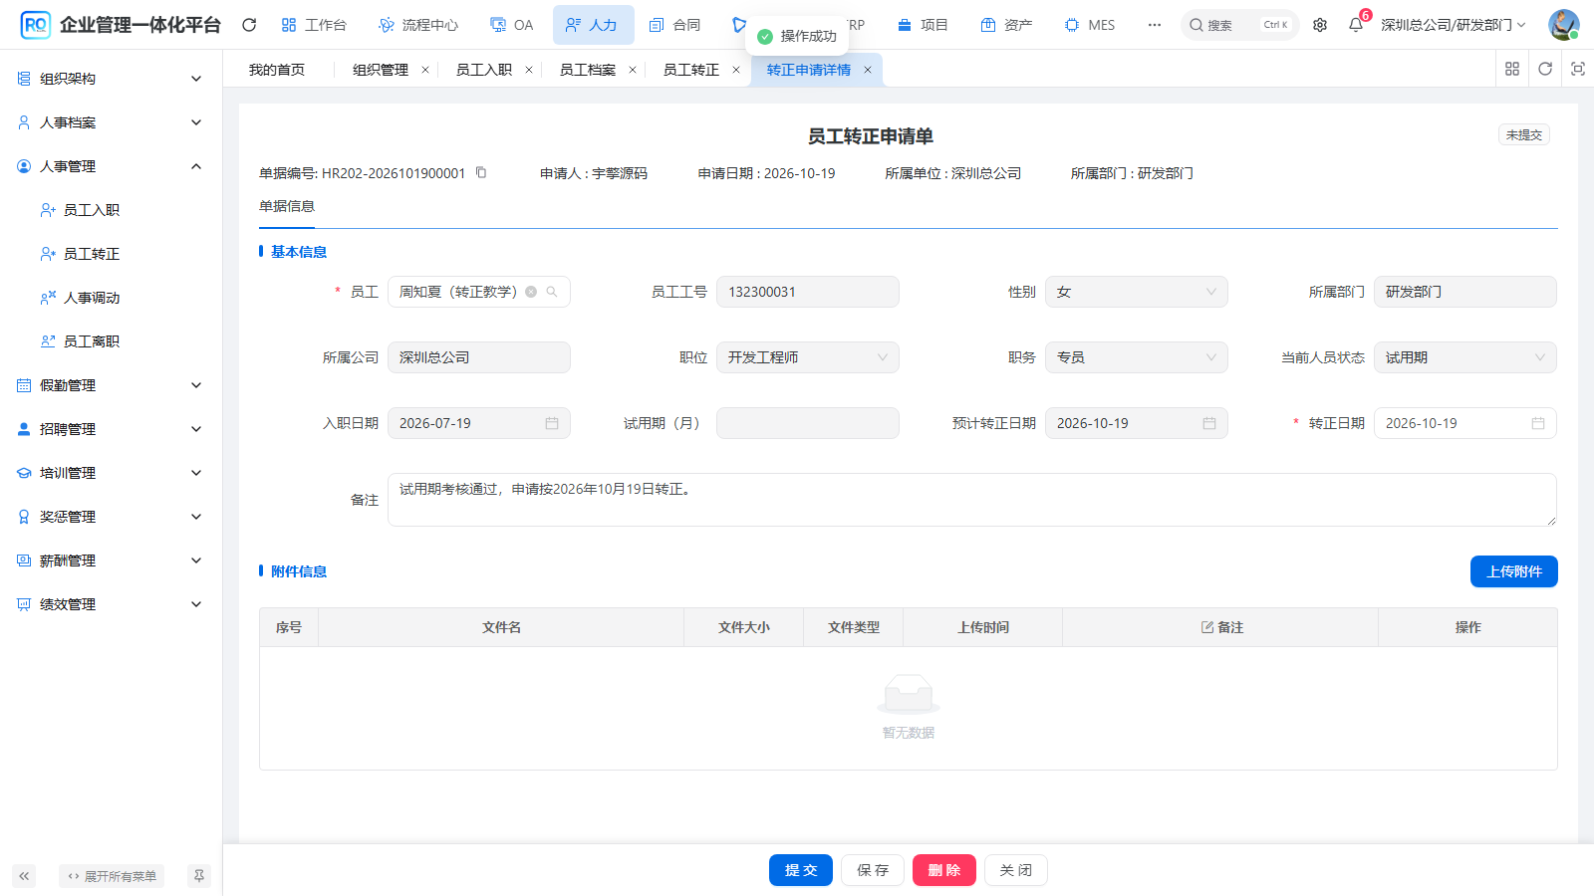The width and height of the screenshot is (1594, 896).
Task: Click 展开所有菜单 button
Action: tap(112, 876)
